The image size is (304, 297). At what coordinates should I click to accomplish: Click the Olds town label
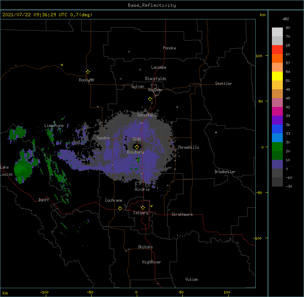coord(137,139)
